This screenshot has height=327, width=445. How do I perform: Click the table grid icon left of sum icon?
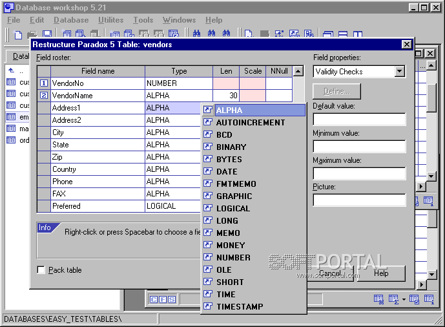(x=378, y=299)
